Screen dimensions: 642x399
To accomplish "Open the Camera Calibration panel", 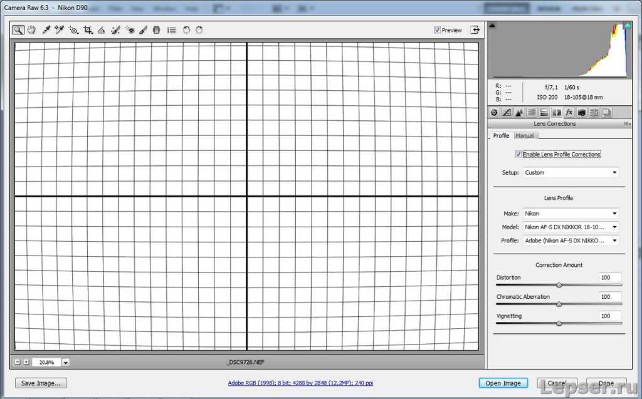I will pos(581,113).
